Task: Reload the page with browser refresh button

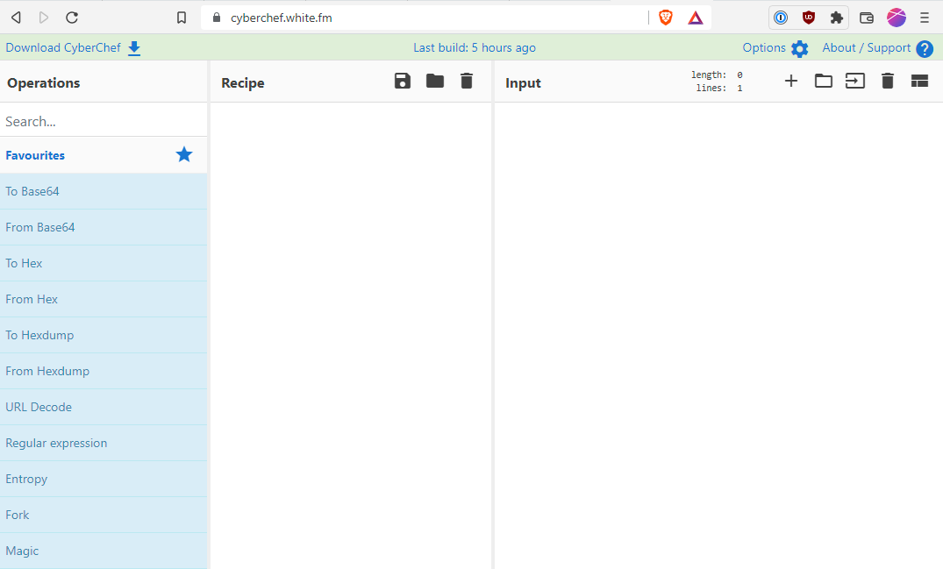Action: [x=72, y=18]
